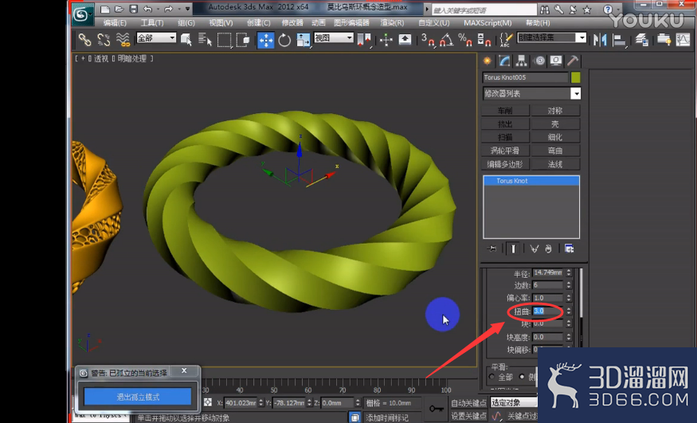Open the Help question mark dropdown
Viewport: 697px width, 423px height.
tap(610, 10)
